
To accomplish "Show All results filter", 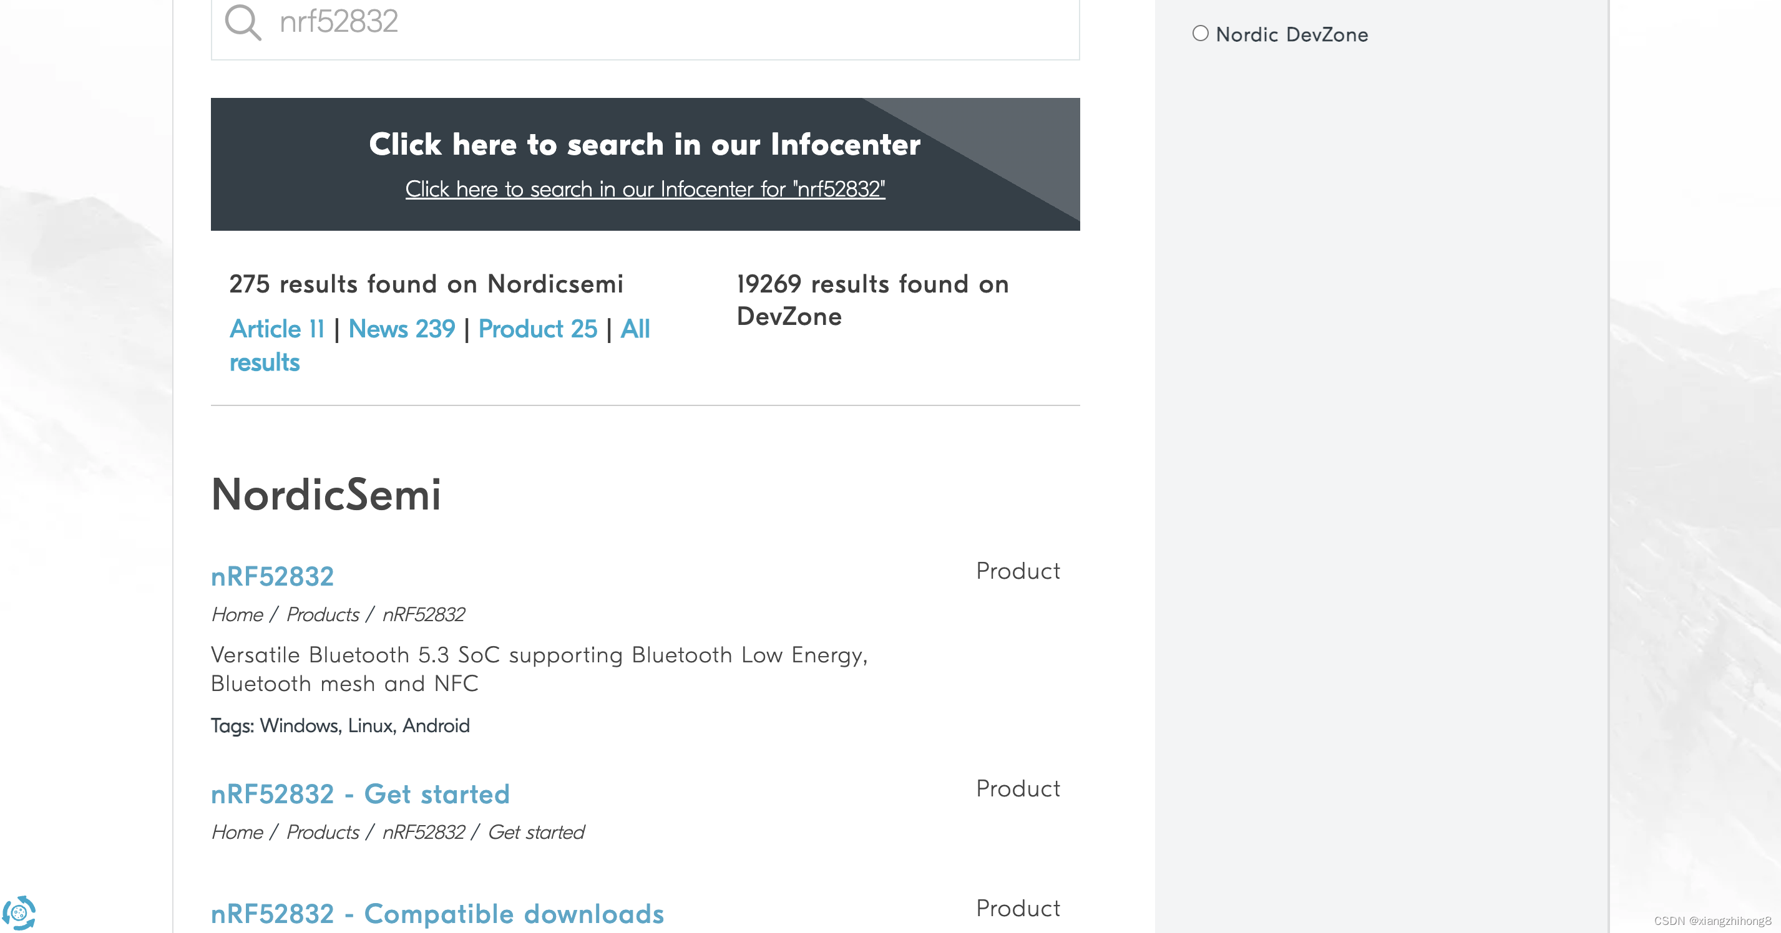I will (x=635, y=329).
